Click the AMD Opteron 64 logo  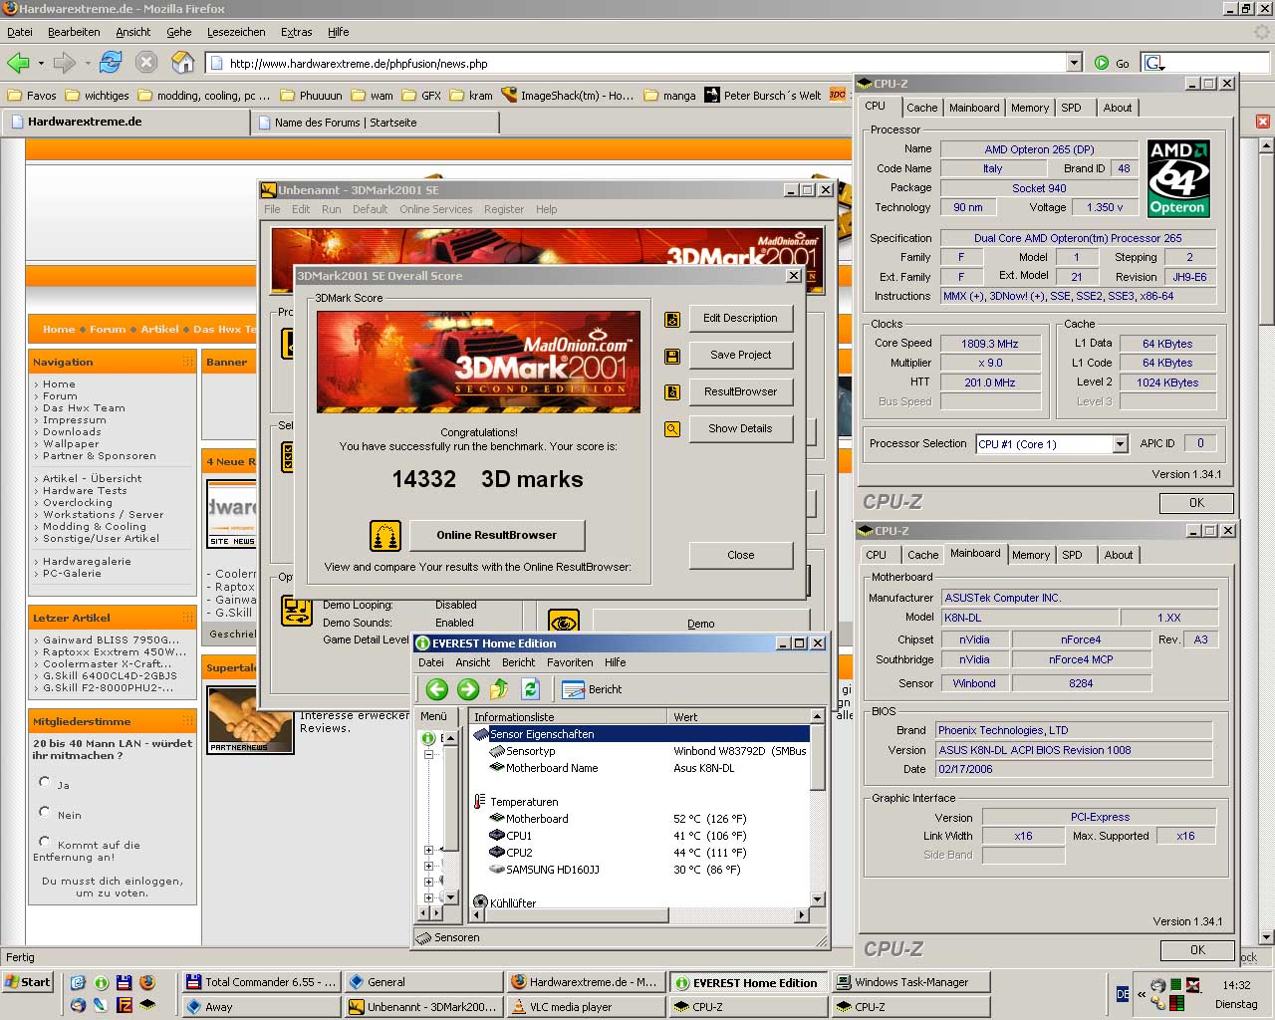click(1178, 178)
